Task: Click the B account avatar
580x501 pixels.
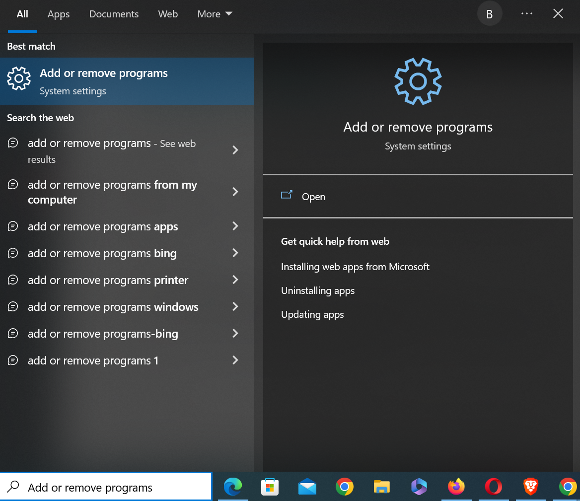Action: pos(490,14)
